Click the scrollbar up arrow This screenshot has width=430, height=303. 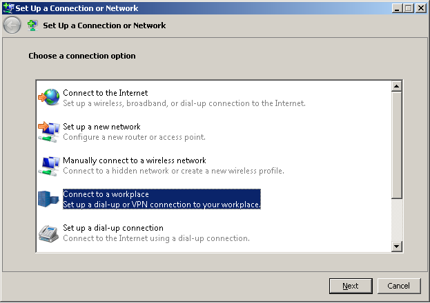pyautogui.click(x=397, y=86)
